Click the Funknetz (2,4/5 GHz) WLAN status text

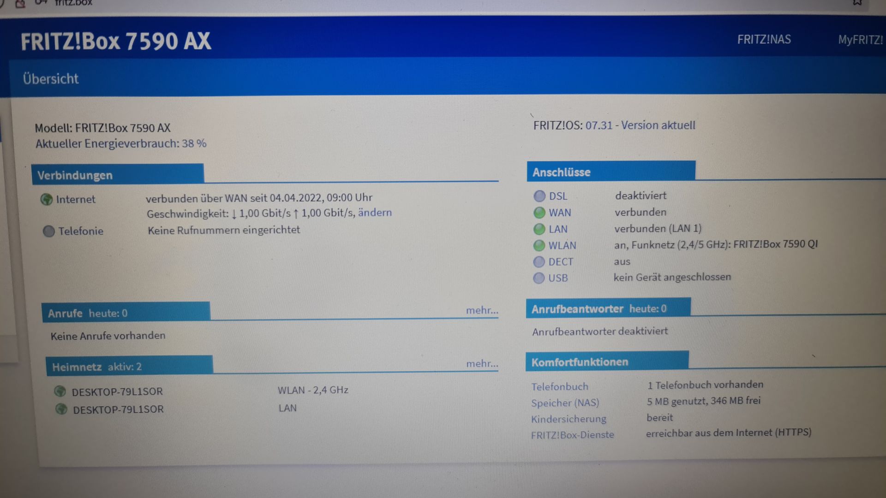coord(716,244)
